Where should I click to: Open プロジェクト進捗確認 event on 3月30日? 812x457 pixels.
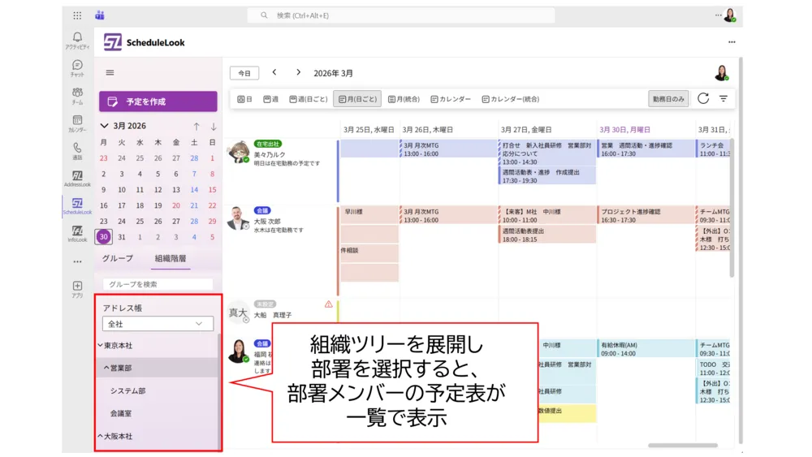646,215
